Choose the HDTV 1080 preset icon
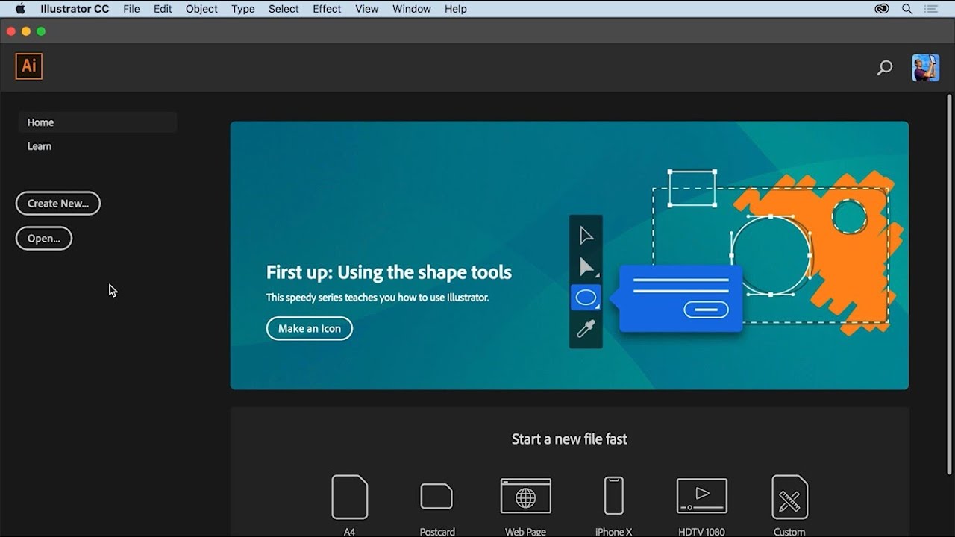The image size is (955, 537). (702, 496)
